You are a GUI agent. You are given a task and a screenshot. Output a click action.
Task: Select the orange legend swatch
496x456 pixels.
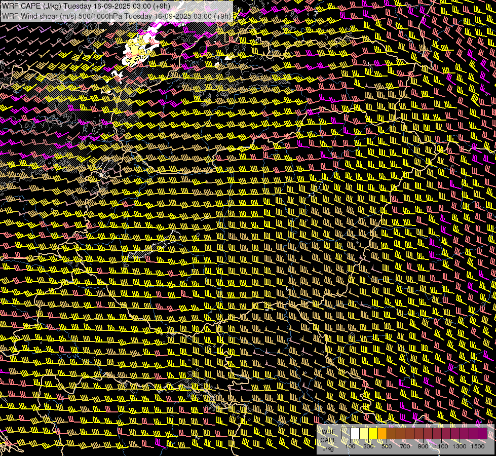[382, 433]
